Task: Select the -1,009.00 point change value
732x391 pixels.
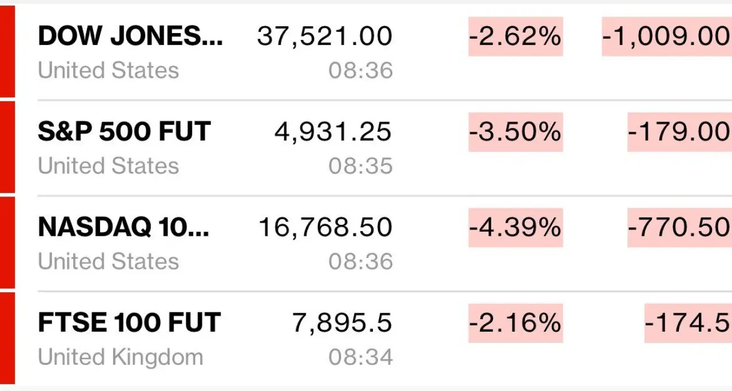Action: click(x=666, y=37)
